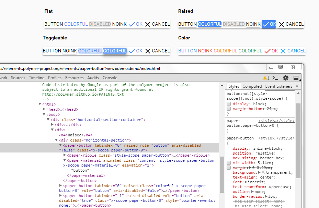This screenshot has width=319, height=208.
Task: Click raised OK button with checkmark
Action: pos(269,24)
